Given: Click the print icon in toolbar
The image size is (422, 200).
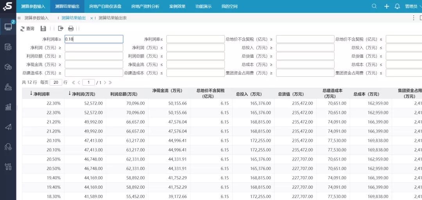Looking at the screenshot, I should coord(71,28).
